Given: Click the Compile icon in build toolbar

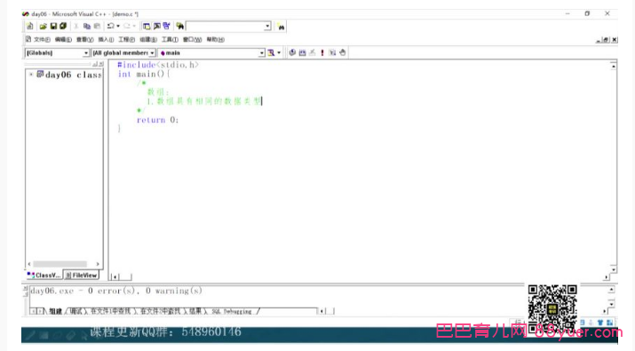Looking at the screenshot, I should tap(292, 52).
